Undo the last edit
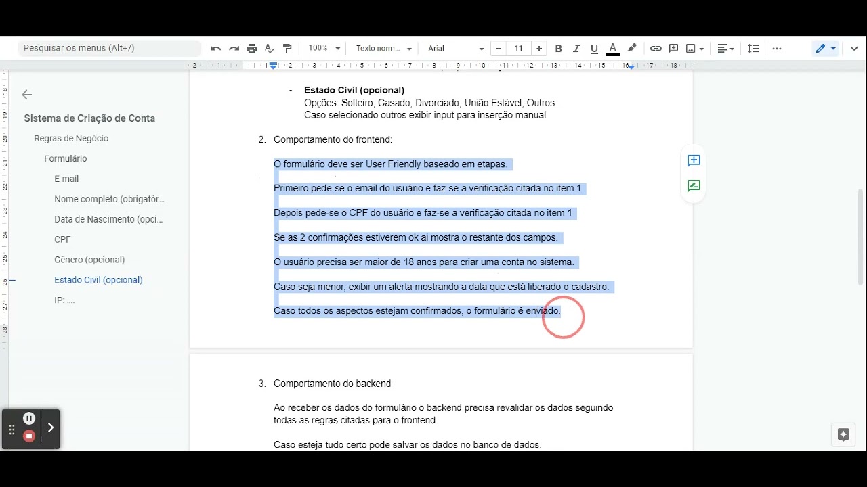The height and width of the screenshot is (487, 867). 215,48
